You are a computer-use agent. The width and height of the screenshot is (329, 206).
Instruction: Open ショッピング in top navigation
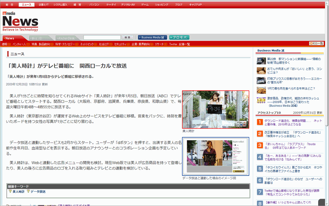(x=162, y=5)
